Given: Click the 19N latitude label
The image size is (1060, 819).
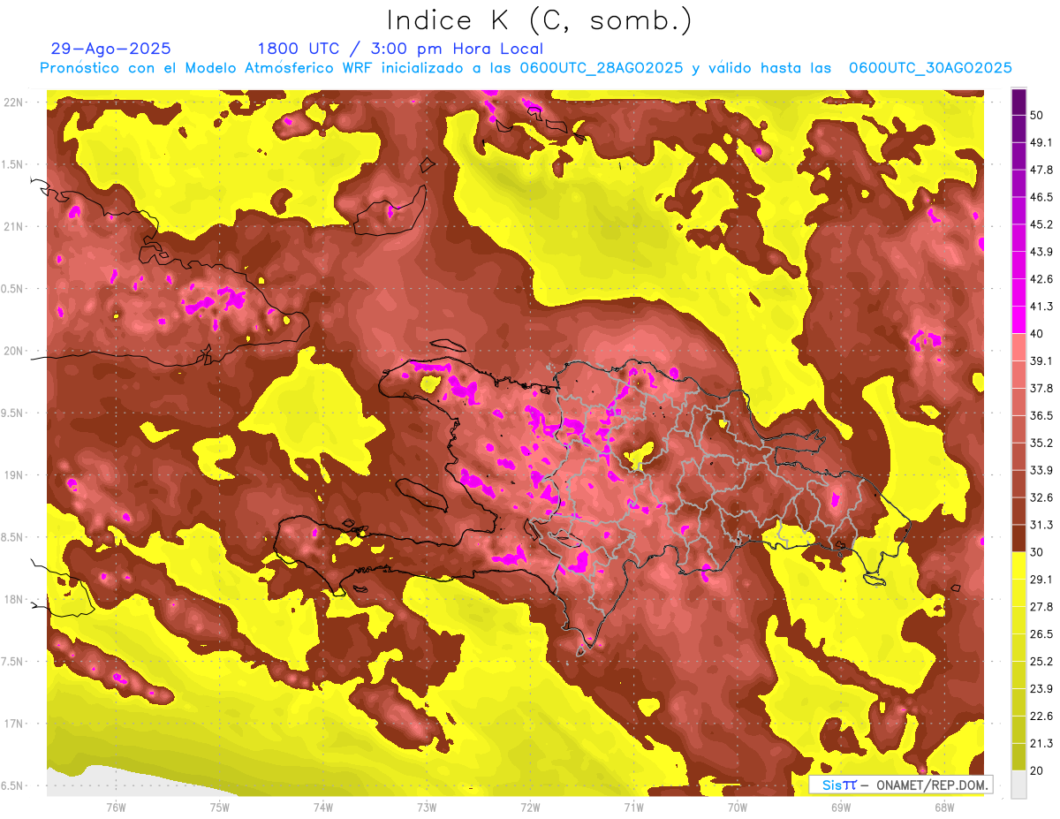Looking at the screenshot, I should pyautogui.click(x=14, y=474).
